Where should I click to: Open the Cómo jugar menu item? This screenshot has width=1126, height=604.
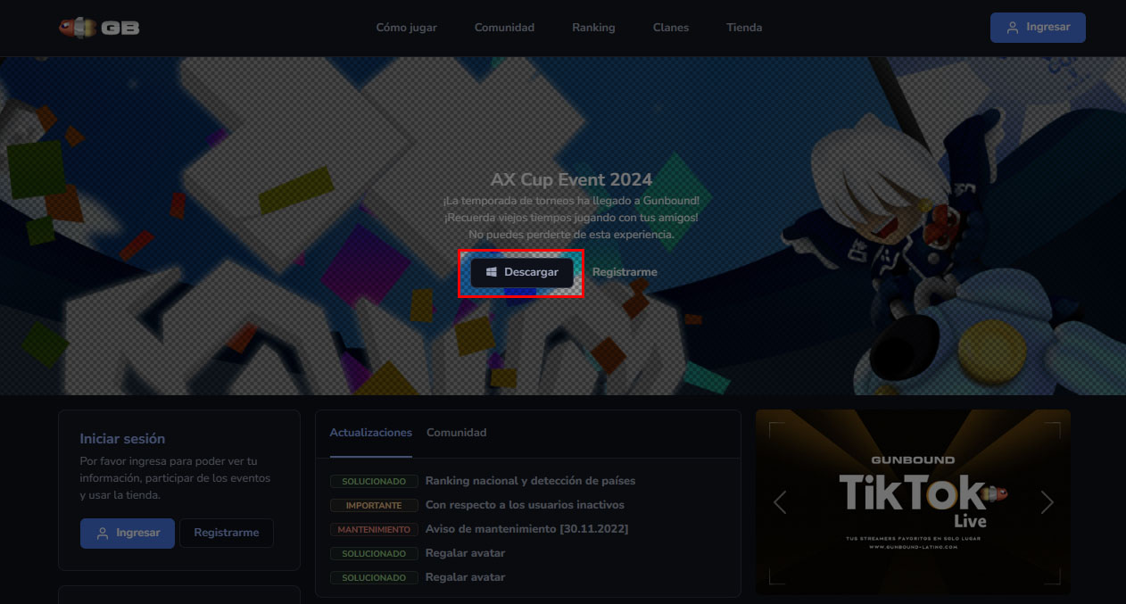tap(407, 28)
